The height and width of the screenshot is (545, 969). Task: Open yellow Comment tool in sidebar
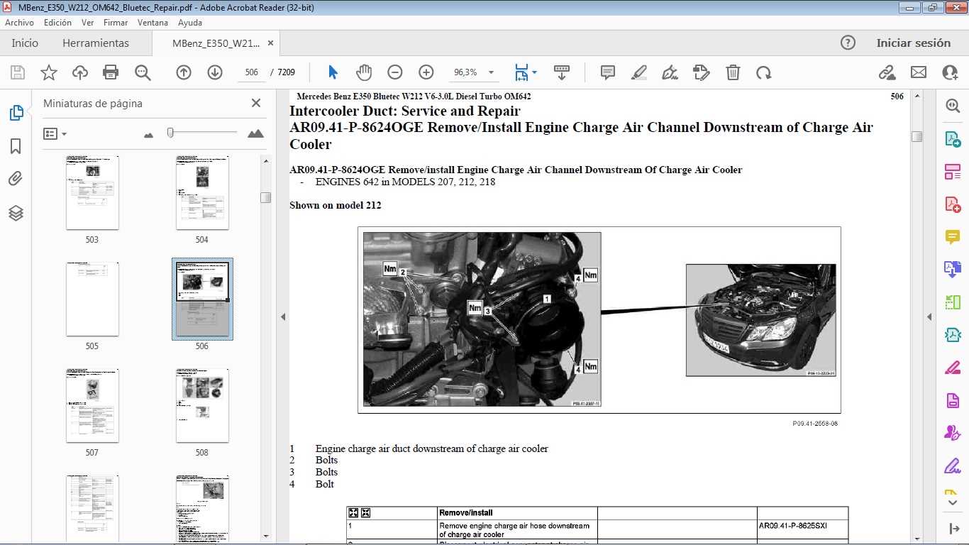coord(952,237)
